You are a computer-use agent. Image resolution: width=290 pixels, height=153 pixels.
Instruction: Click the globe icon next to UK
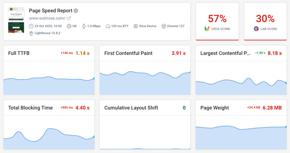(x=69, y=26)
